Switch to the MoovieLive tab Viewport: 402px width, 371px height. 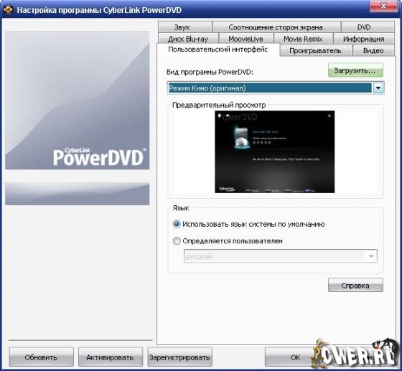(x=246, y=39)
